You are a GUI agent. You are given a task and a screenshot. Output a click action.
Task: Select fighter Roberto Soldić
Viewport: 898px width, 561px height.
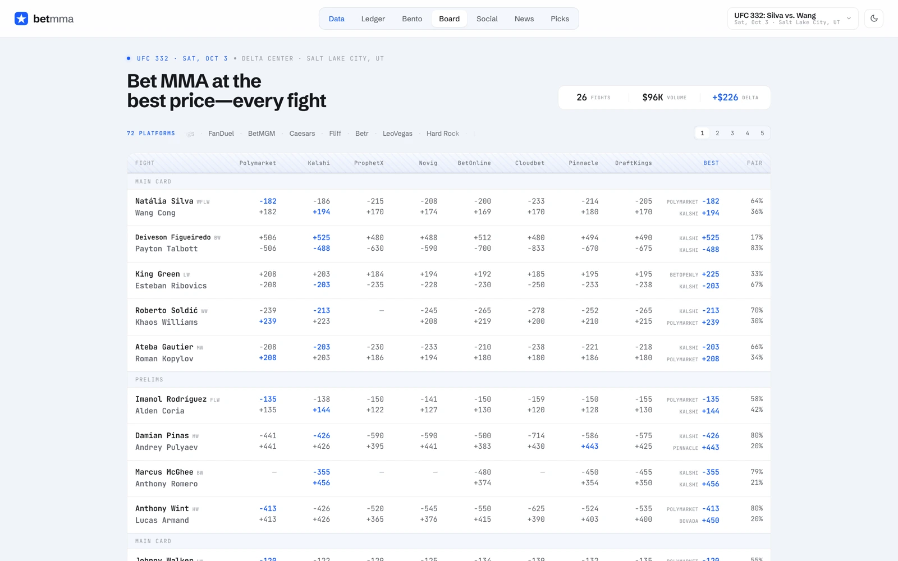click(166, 310)
